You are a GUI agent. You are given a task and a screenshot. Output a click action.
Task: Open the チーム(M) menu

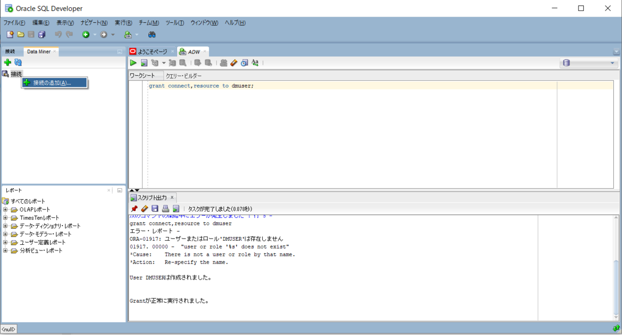point(149,23)
